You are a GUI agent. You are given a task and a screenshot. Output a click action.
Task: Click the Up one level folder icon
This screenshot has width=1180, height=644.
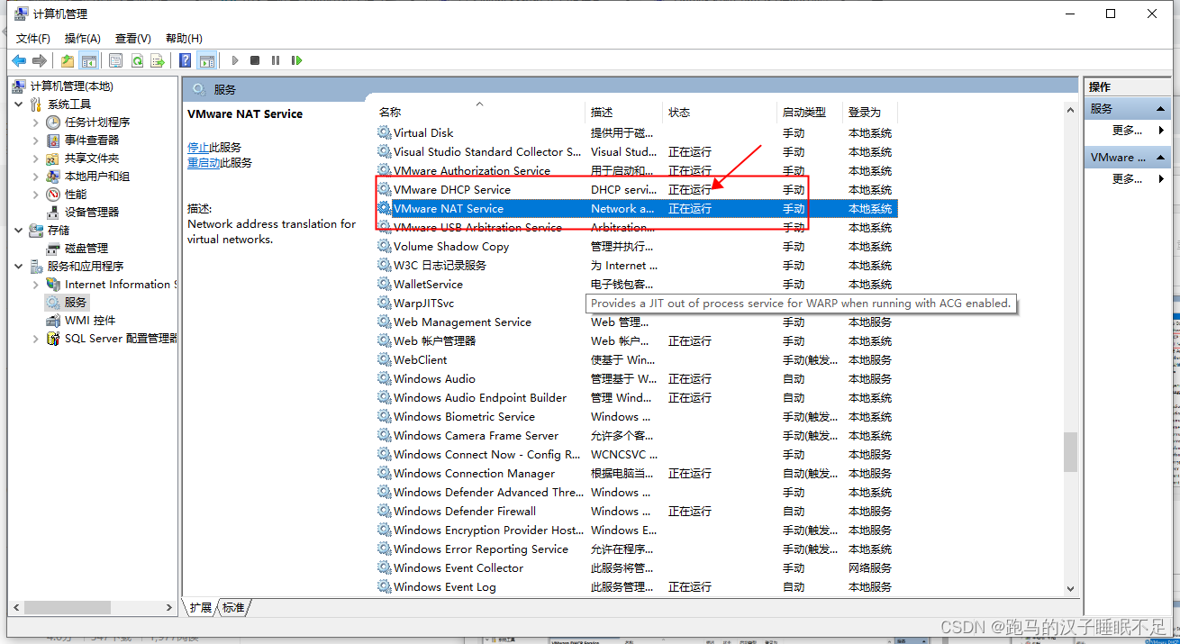coord(68,60)
